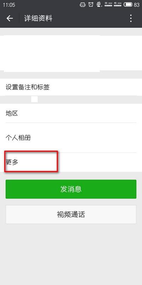Tap the data transfer status icon
This screenshot has height=285, width=142.
pyautogui.click(x=99, y=5)
